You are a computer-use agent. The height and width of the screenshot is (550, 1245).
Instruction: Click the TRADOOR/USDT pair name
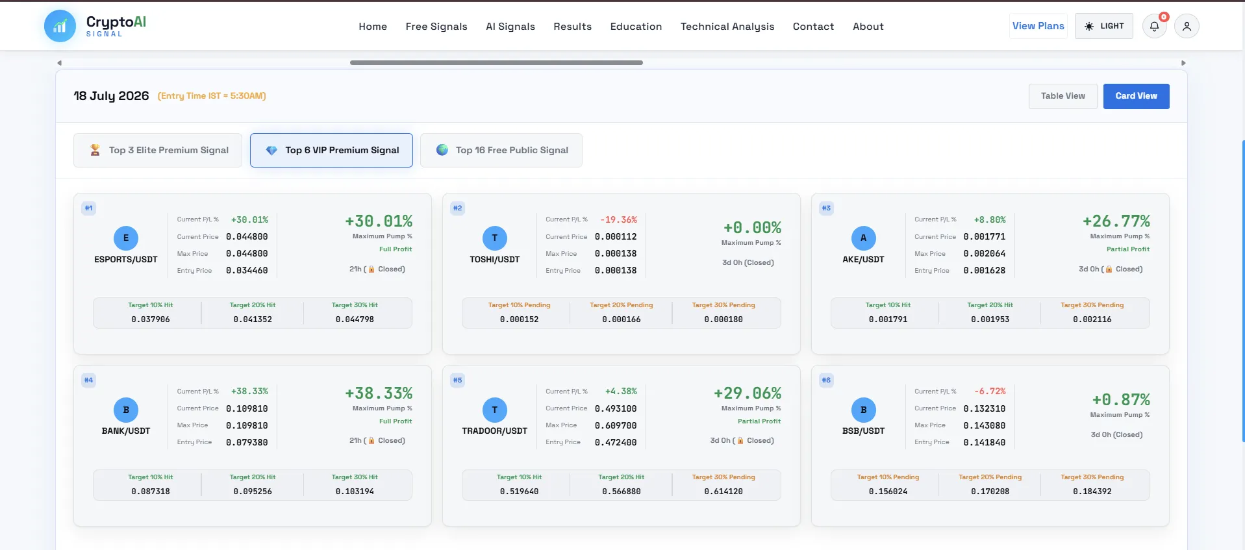495,431
